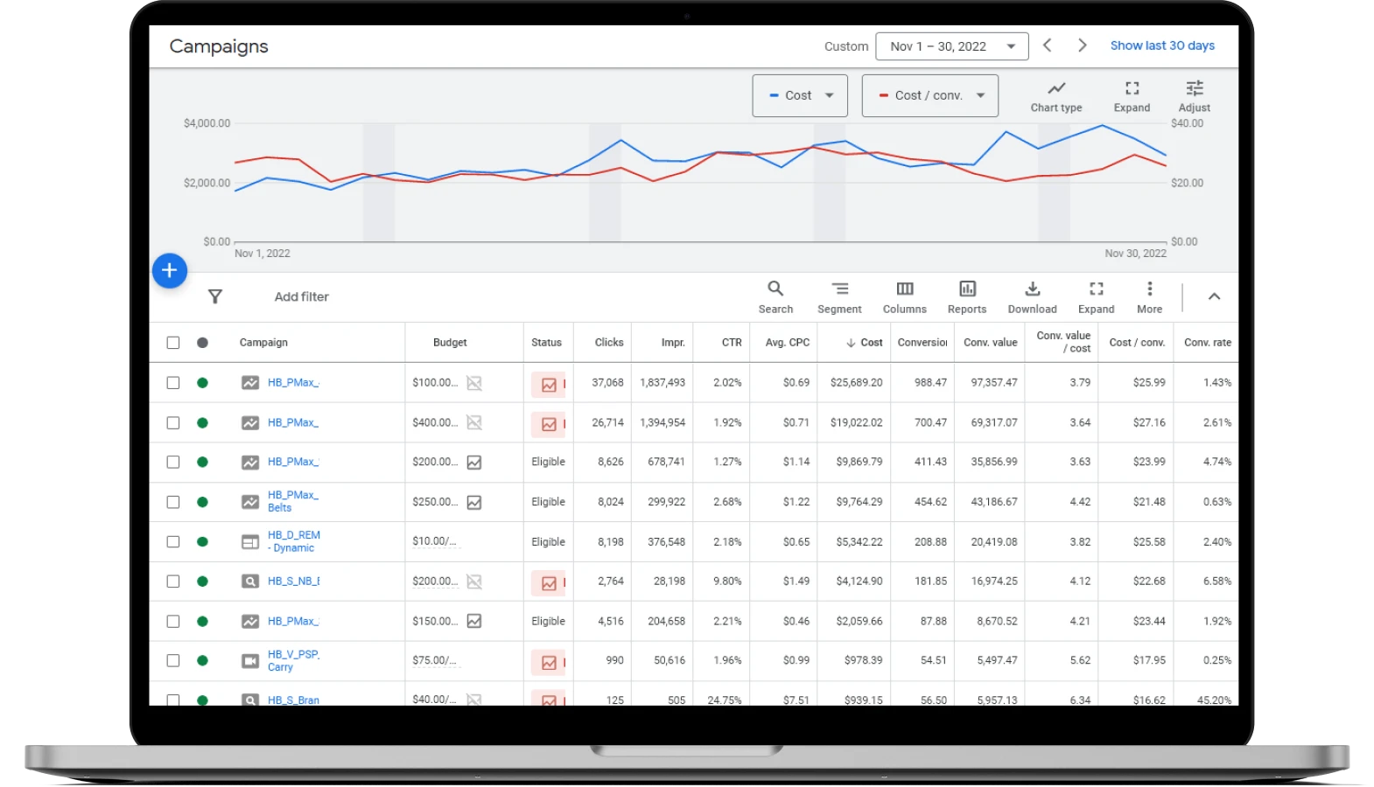Check the HB_V_PSP Carry campaign row
This screenshot has width=1374, height=787.
(x=173, y=661)
